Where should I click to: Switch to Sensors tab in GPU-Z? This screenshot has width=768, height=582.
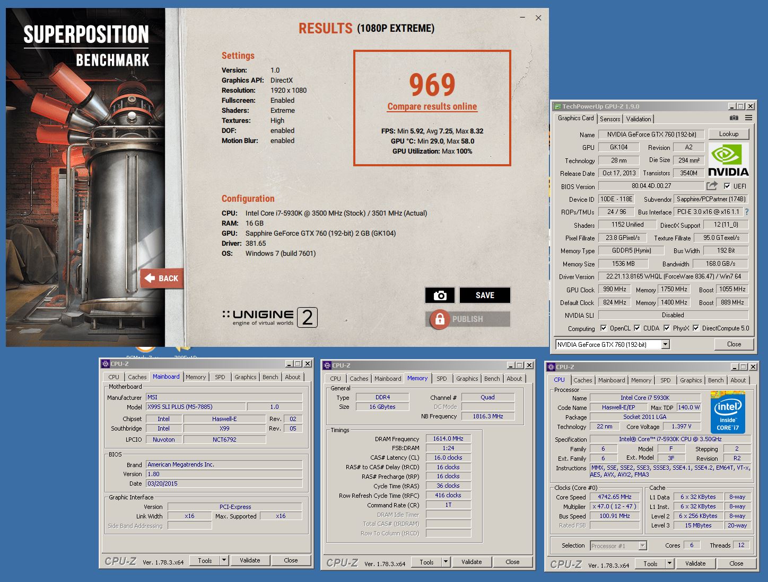tap(610, 119)
